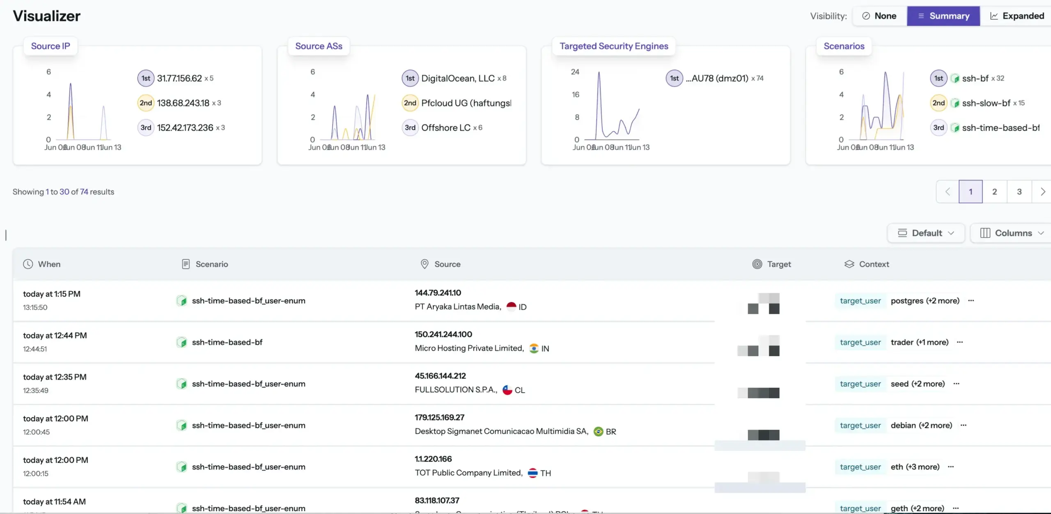Click source IP 150.241.244.100
The height and width of the screenshot is (514, 1051).
pyautogui.click(x=443, y=334)
